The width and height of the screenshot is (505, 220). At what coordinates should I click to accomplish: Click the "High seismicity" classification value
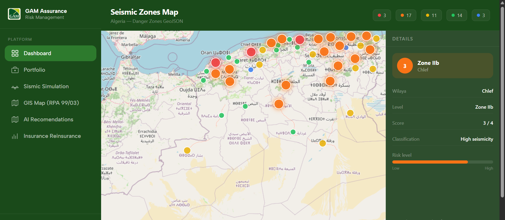tap(477, 139)
